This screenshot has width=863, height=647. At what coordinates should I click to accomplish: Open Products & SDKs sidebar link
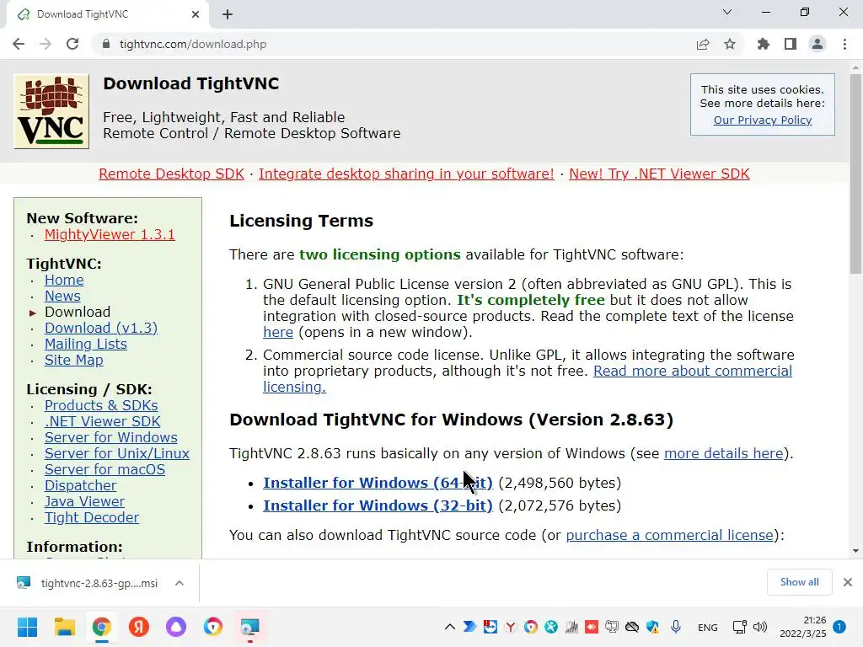[x=101, y=405]
